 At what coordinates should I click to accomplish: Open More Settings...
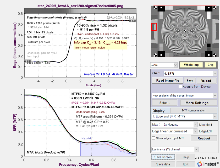click(x=198, y=103)
